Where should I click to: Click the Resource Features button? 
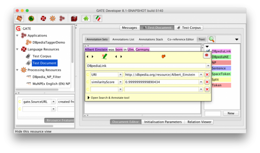click(59, 120)
